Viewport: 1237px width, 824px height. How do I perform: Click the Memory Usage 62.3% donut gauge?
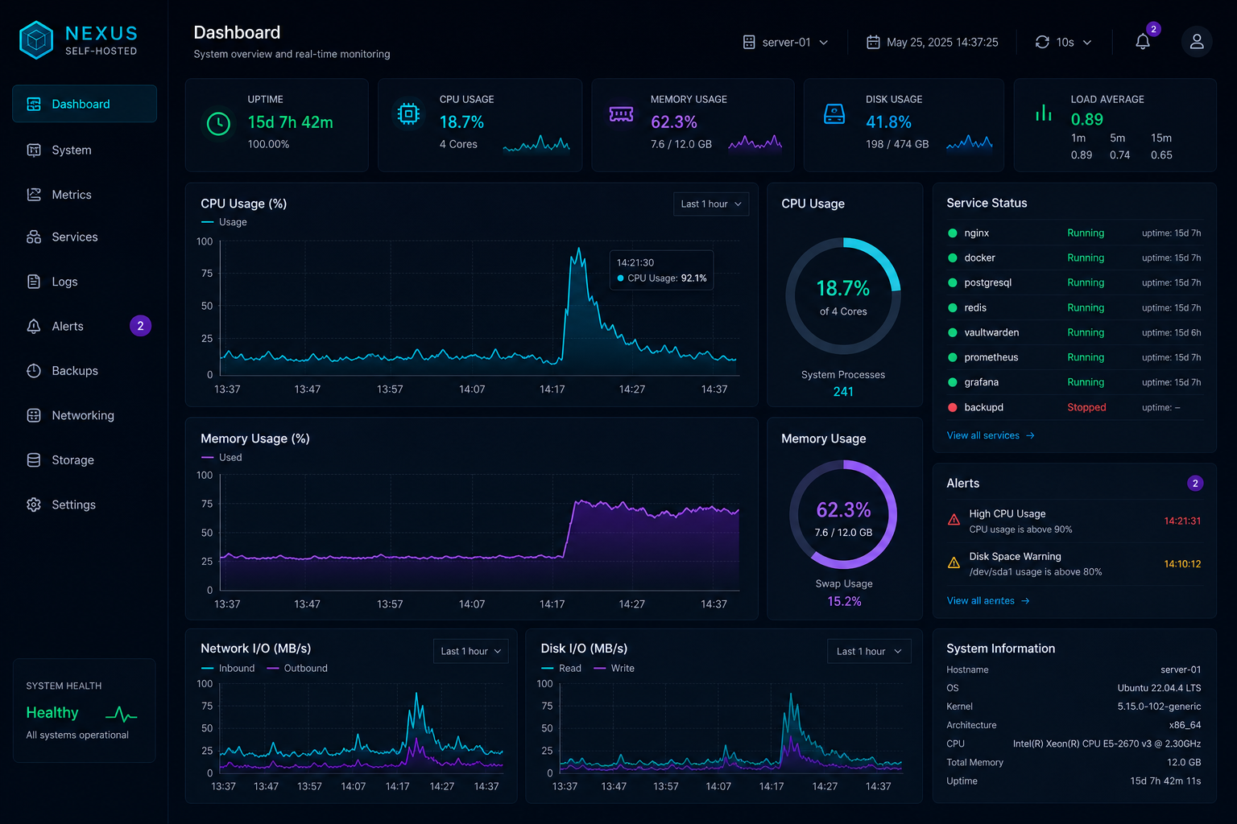click(843, 515)
